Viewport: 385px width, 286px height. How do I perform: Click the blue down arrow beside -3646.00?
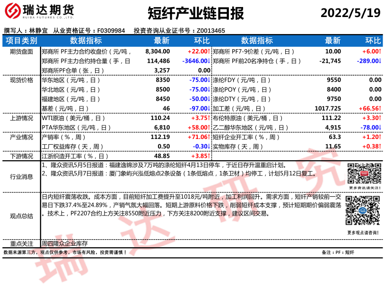pos(209,61)
